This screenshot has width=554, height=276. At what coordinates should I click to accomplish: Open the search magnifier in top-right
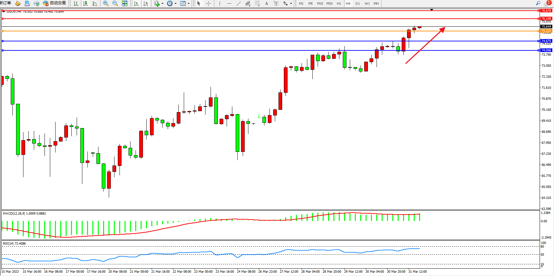[x=538, y=3]
